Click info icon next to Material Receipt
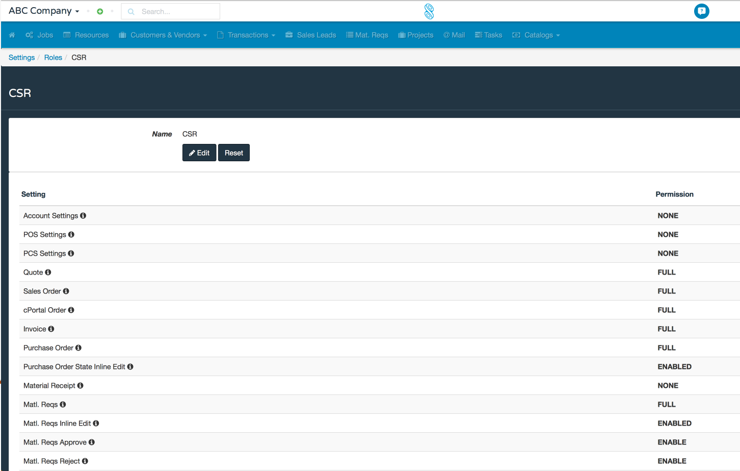This screenshot has width=740, height=471. point(81,386)
